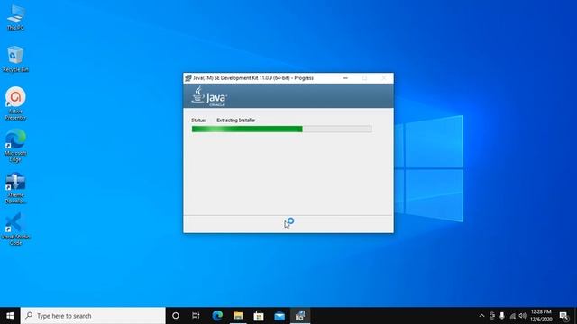Open the volume tray icon
The height and width of the screenshot is (324, 577).
coord(523,316)
